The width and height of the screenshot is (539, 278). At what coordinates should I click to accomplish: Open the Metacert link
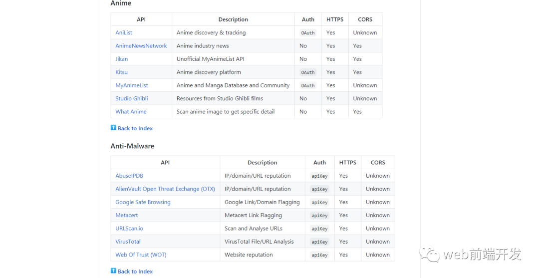pos(127,216)
